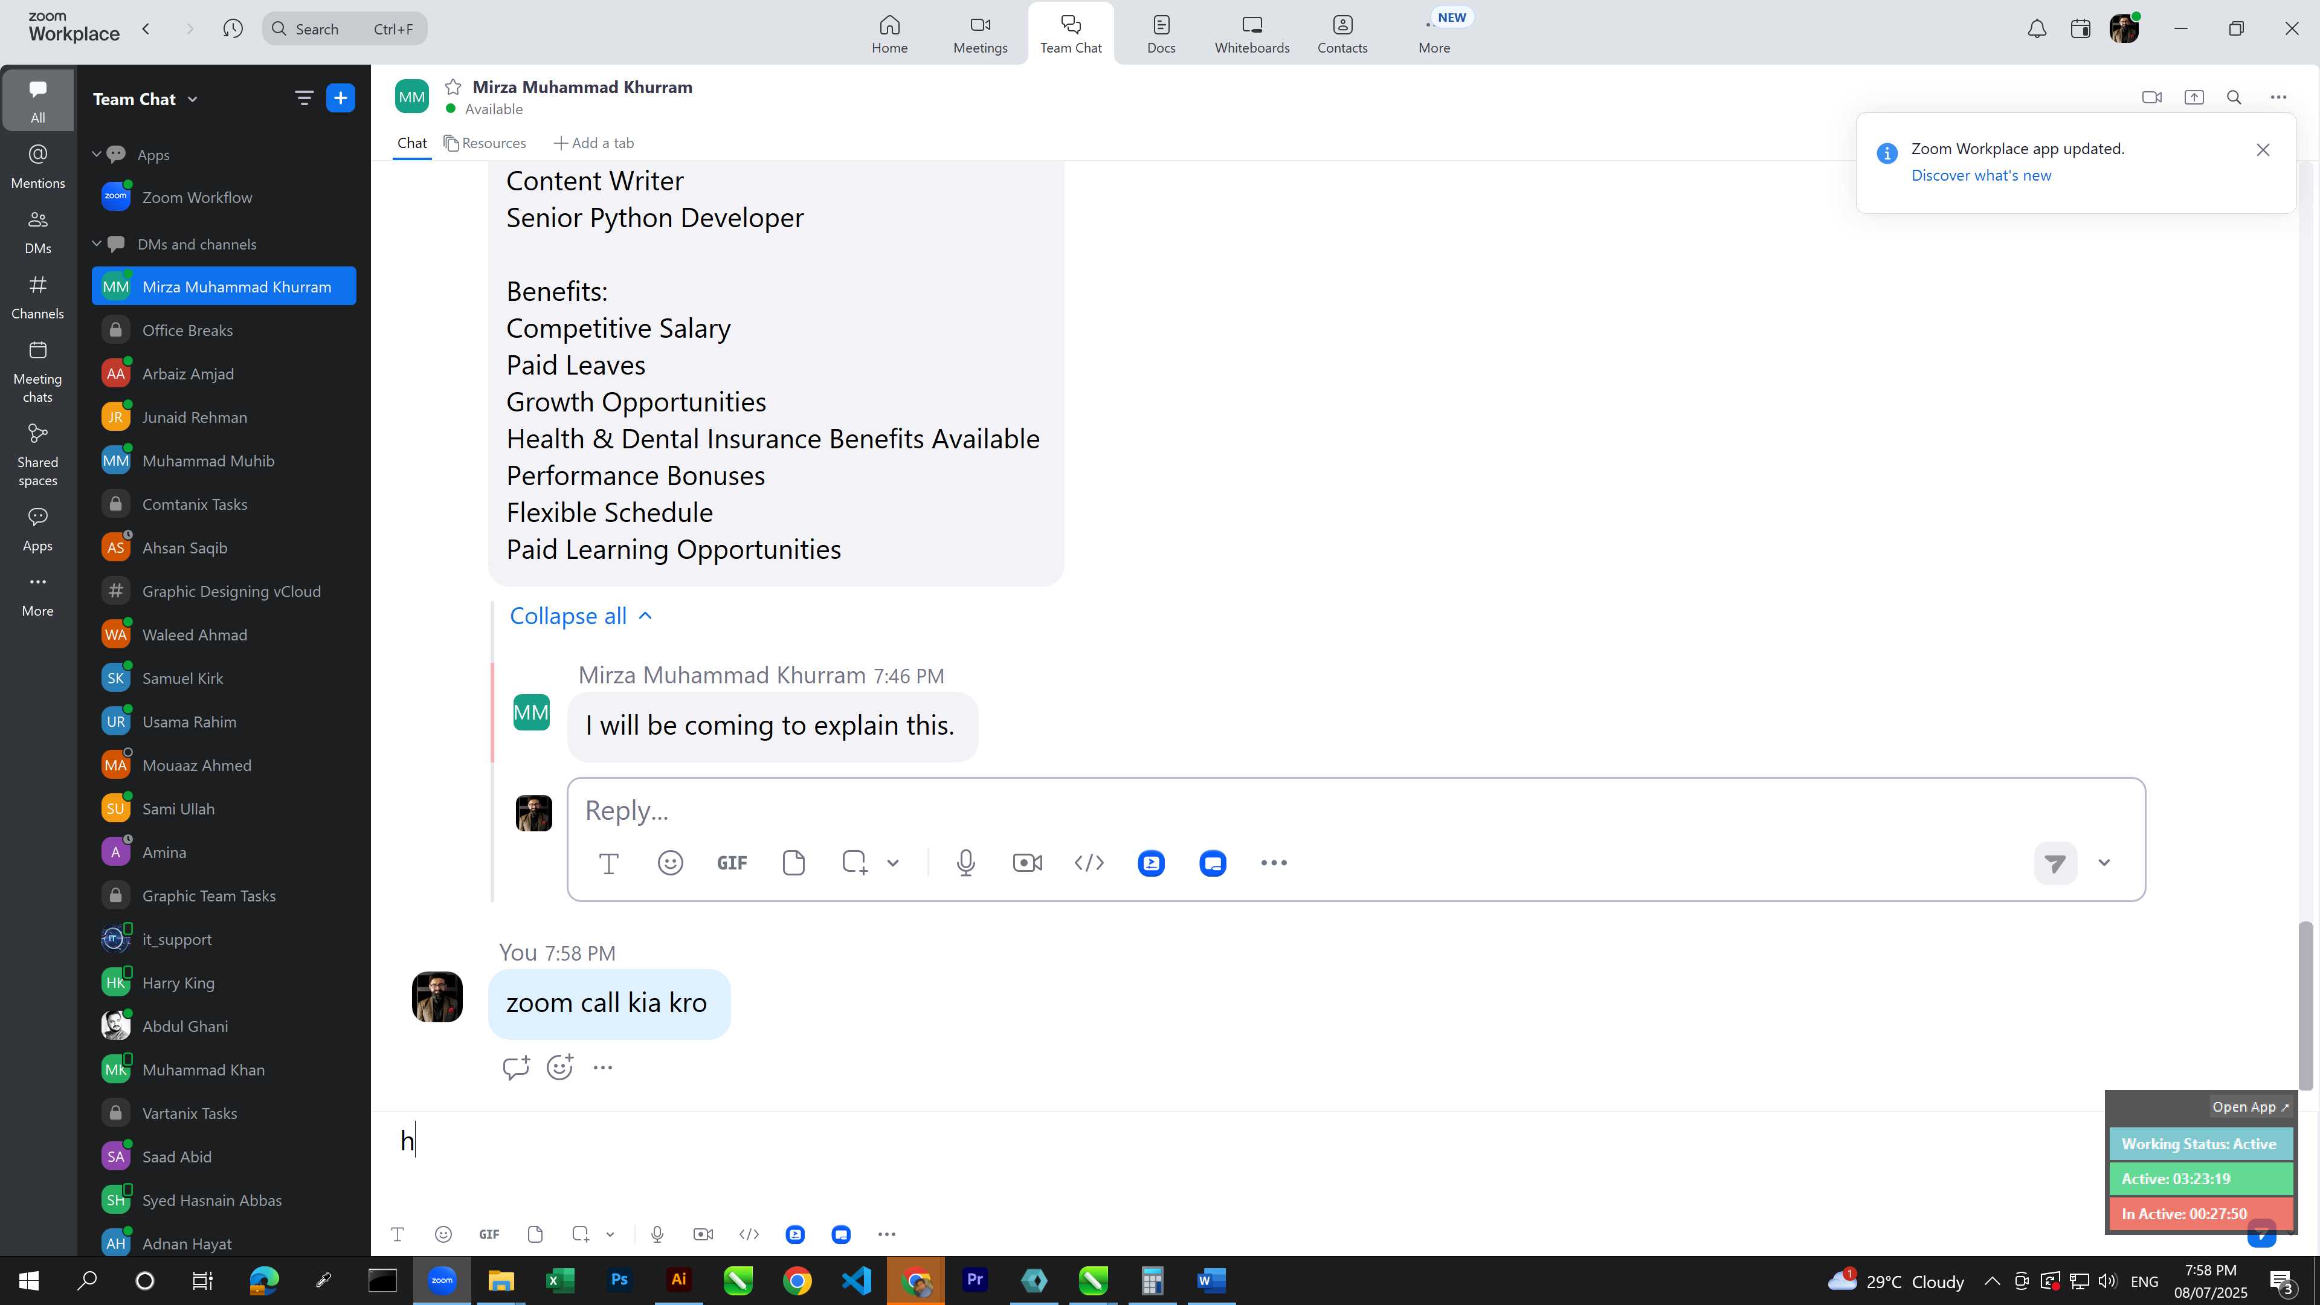This screenshot has width=2320, height=1305.
Task: Open Chrome from Windows taskbar
Action: [x=796, y=1281]
